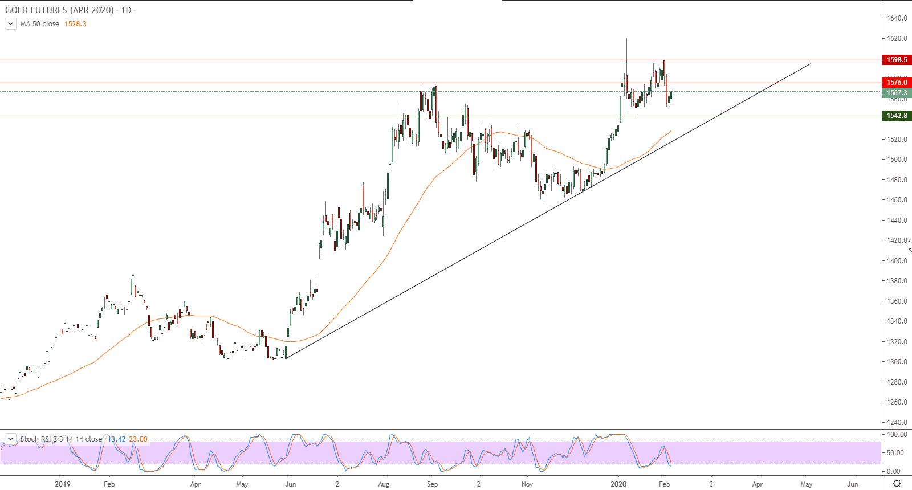912x490 pixels.
Task: Click the current price tag 1567.3
Action: 897,93
